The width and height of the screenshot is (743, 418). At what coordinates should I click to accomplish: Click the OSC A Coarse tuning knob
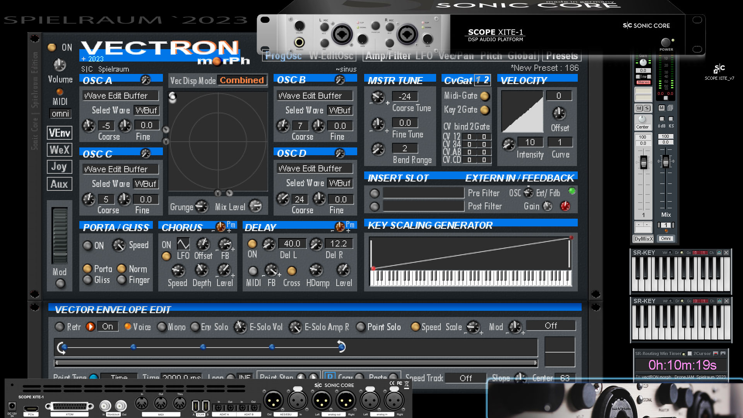[89, 125]
